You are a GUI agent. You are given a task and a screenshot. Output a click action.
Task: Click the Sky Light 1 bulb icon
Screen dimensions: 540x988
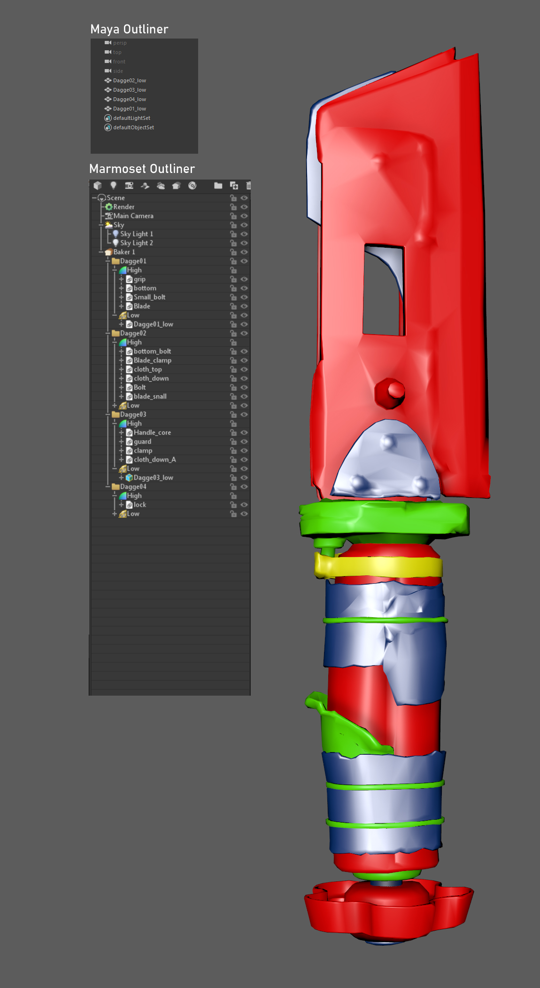pos(116,234)
